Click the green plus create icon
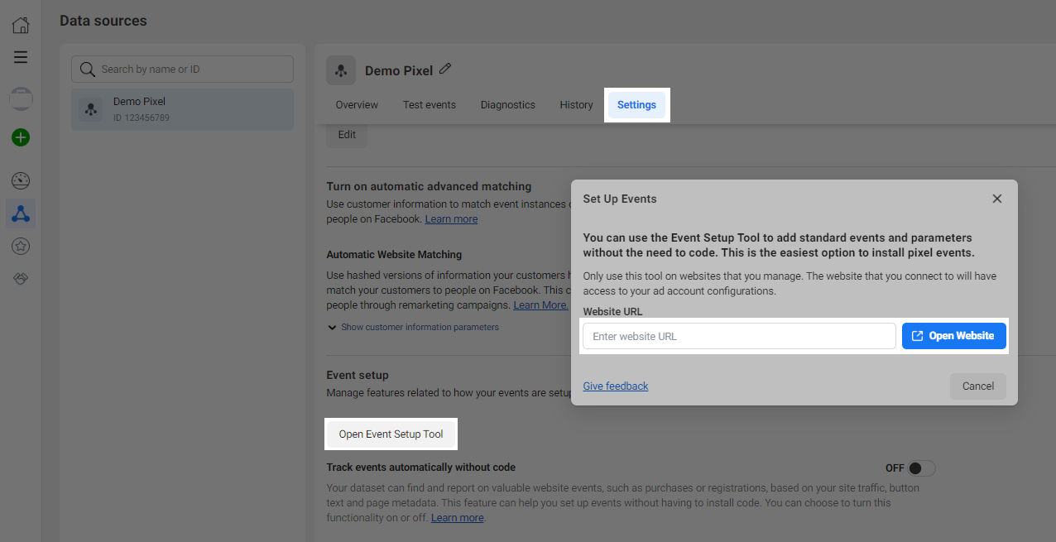 21,137
